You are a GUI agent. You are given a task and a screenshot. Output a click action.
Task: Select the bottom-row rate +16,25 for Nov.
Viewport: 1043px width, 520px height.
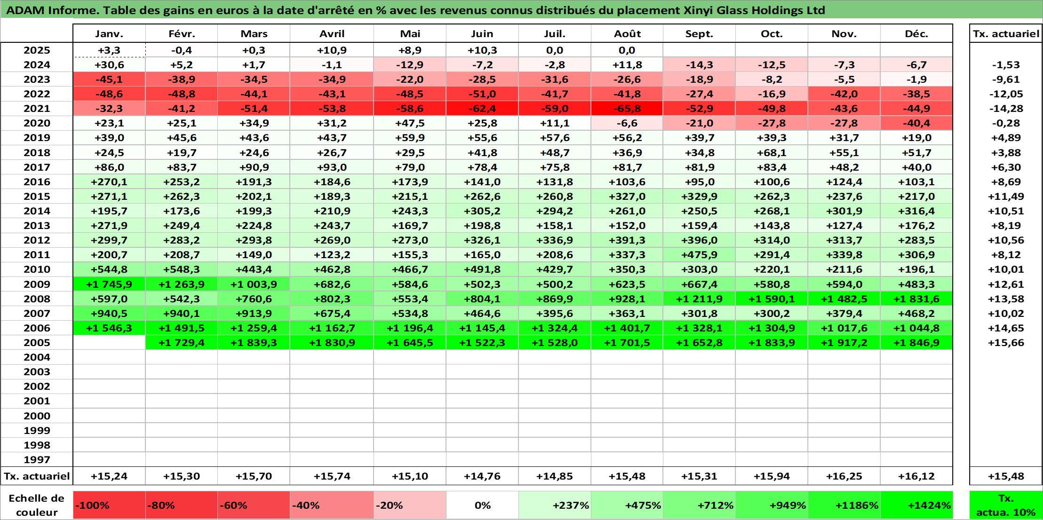[844, 476]
